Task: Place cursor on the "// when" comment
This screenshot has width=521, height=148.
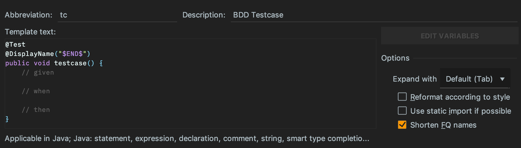Action: pyautogui.click(x=36, y=91)
